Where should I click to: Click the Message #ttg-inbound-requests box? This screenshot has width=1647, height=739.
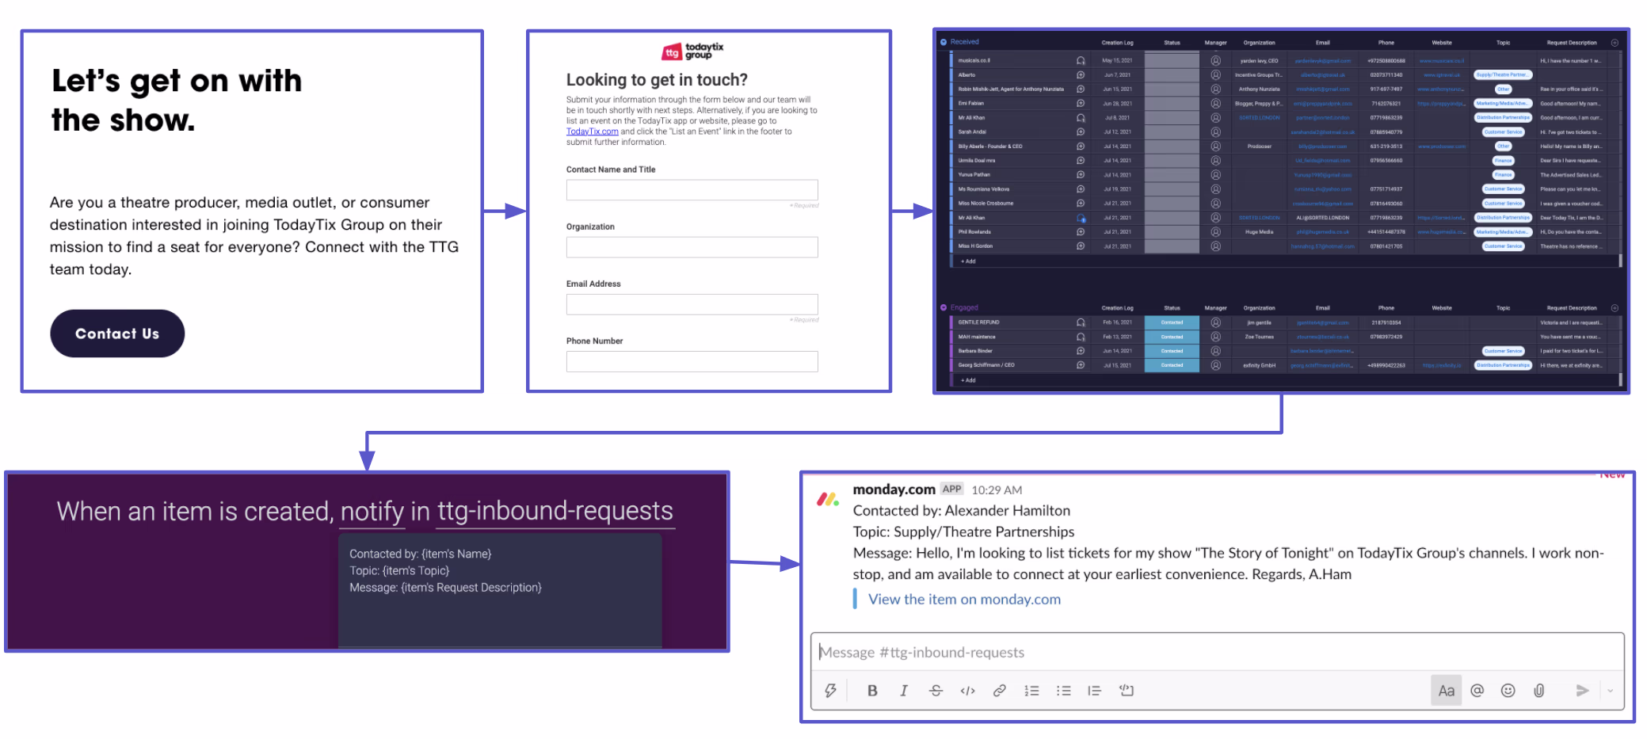point(1217,652)
